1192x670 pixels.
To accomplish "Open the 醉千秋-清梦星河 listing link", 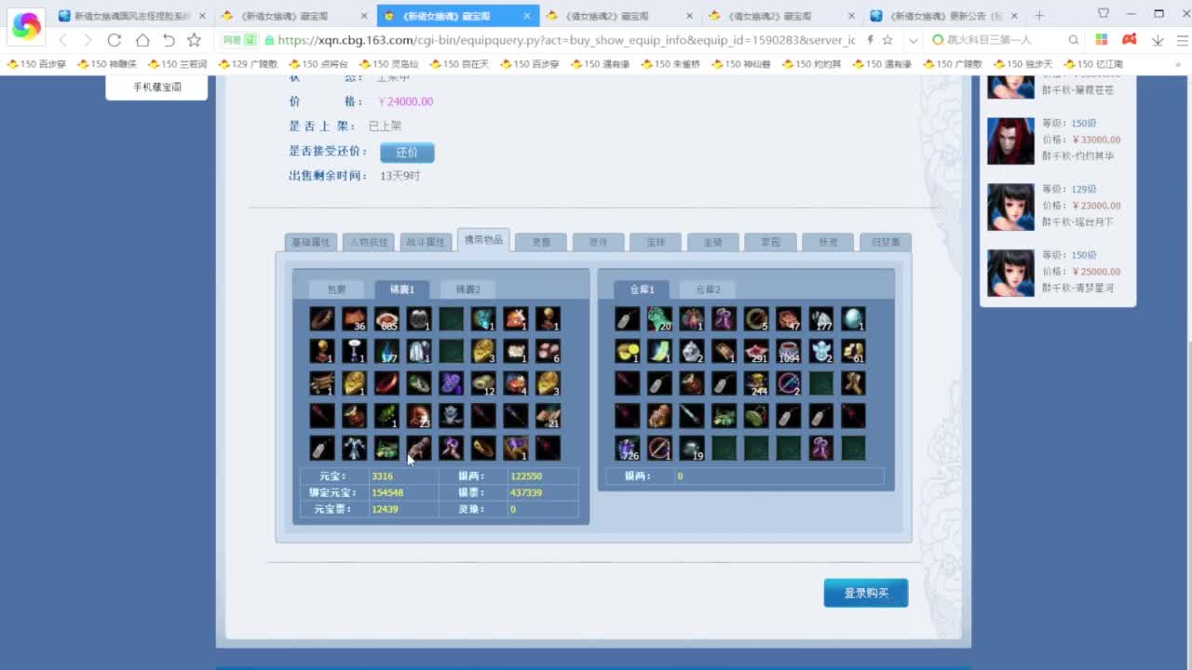I will [1077, 288].
